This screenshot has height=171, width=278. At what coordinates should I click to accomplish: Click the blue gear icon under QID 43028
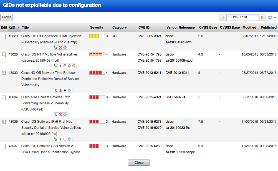tap(69, 66)
